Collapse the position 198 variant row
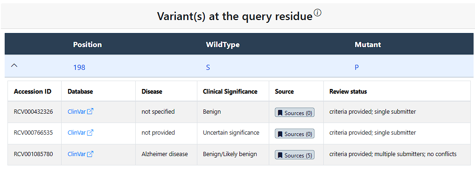 tap(14, 65)
